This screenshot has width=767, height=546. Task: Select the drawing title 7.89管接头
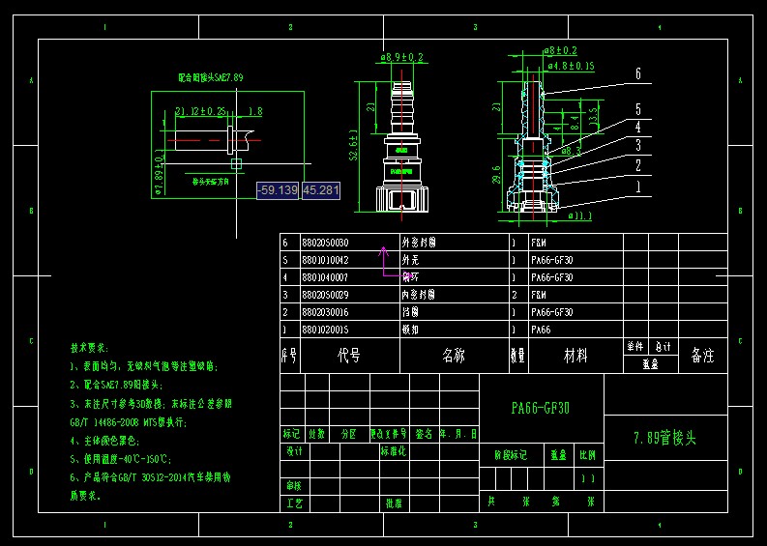664,439
